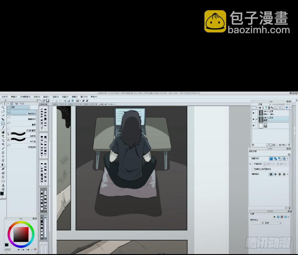298x255 pixels.
Task: Select the Text tool marked A
Action: (x=3, y=185)
